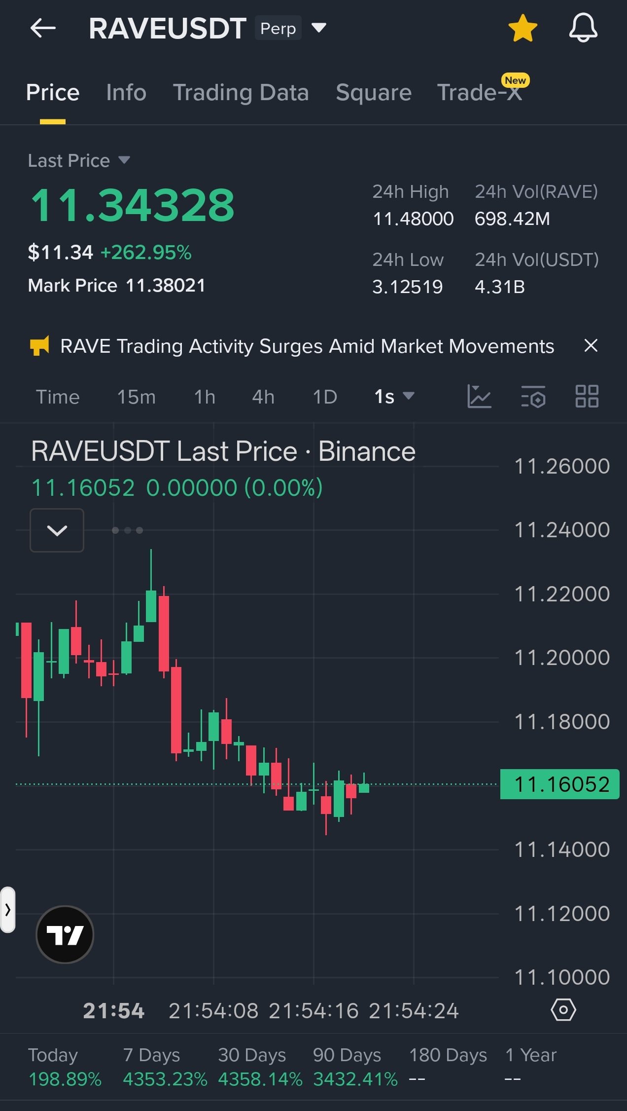
Task: Tap the 21:54:16 time axis label
Action: [x=313, y=1011]
